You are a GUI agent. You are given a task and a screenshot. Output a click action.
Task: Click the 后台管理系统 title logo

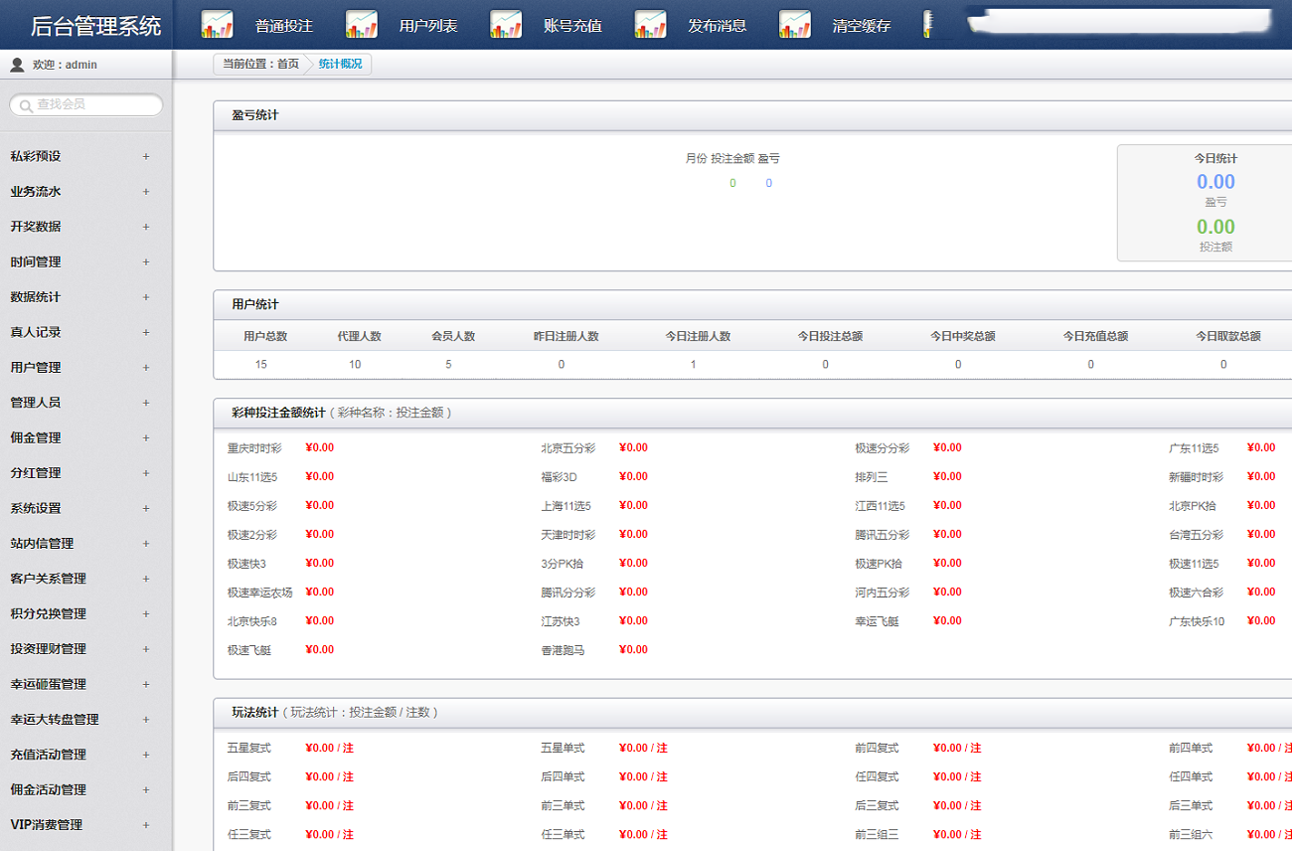pos(95,26)
